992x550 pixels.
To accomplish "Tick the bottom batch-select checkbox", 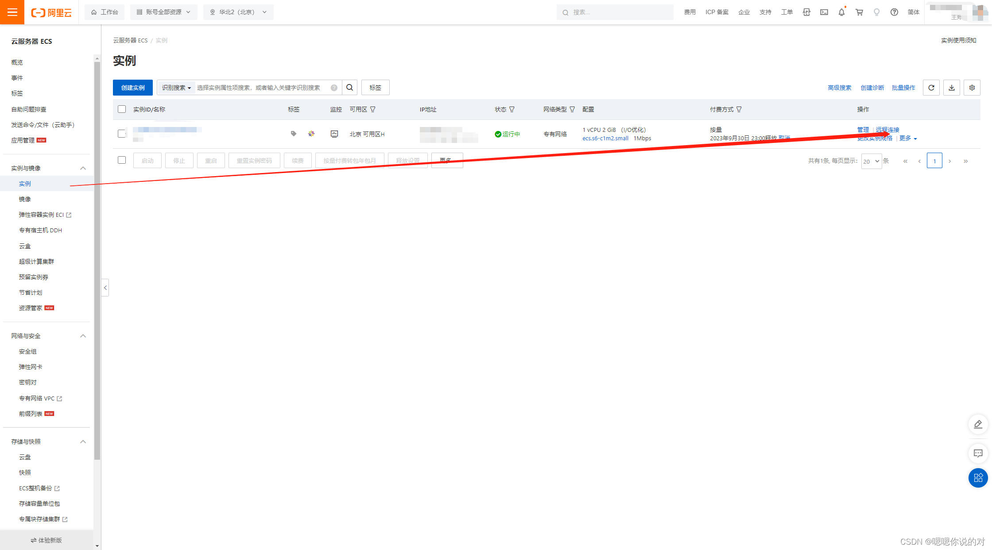I will tap(122, 160).
